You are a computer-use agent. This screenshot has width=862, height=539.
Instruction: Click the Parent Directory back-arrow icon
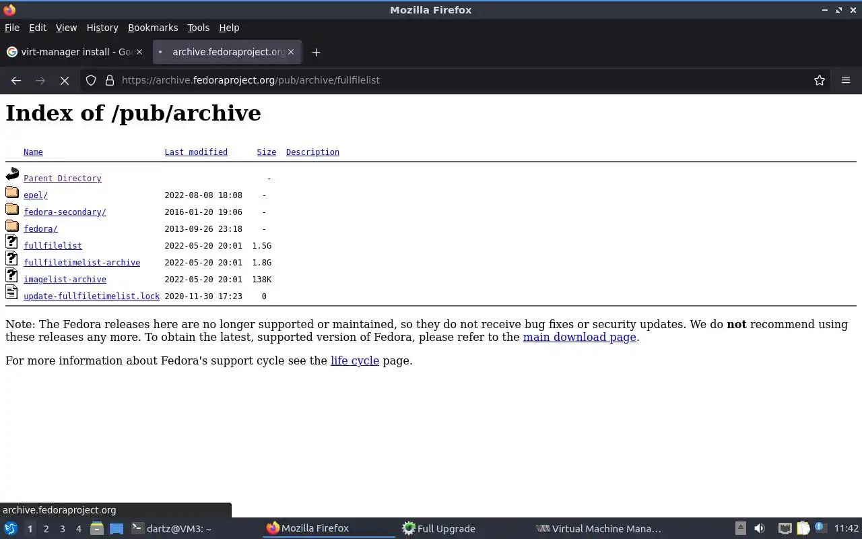12,175
